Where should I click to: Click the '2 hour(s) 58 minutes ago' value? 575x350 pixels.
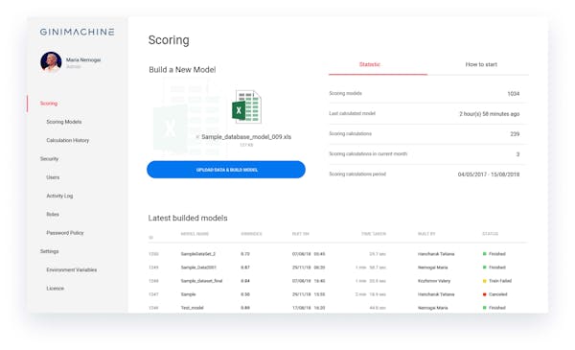pyautogui.click(x=490, y=114)
